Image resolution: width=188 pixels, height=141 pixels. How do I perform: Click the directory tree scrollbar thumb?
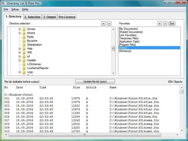click(113, 49)
